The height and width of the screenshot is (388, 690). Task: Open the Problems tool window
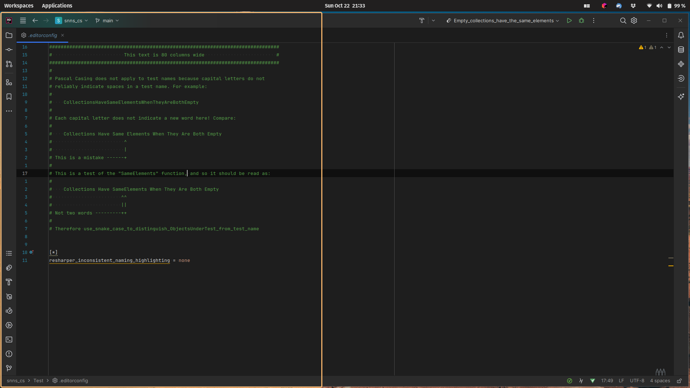click(9, 354)
